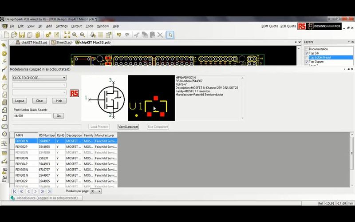Click the Open folder toolbar icon
The height and width of the screenshot is (222, 355).
(14, 35)
